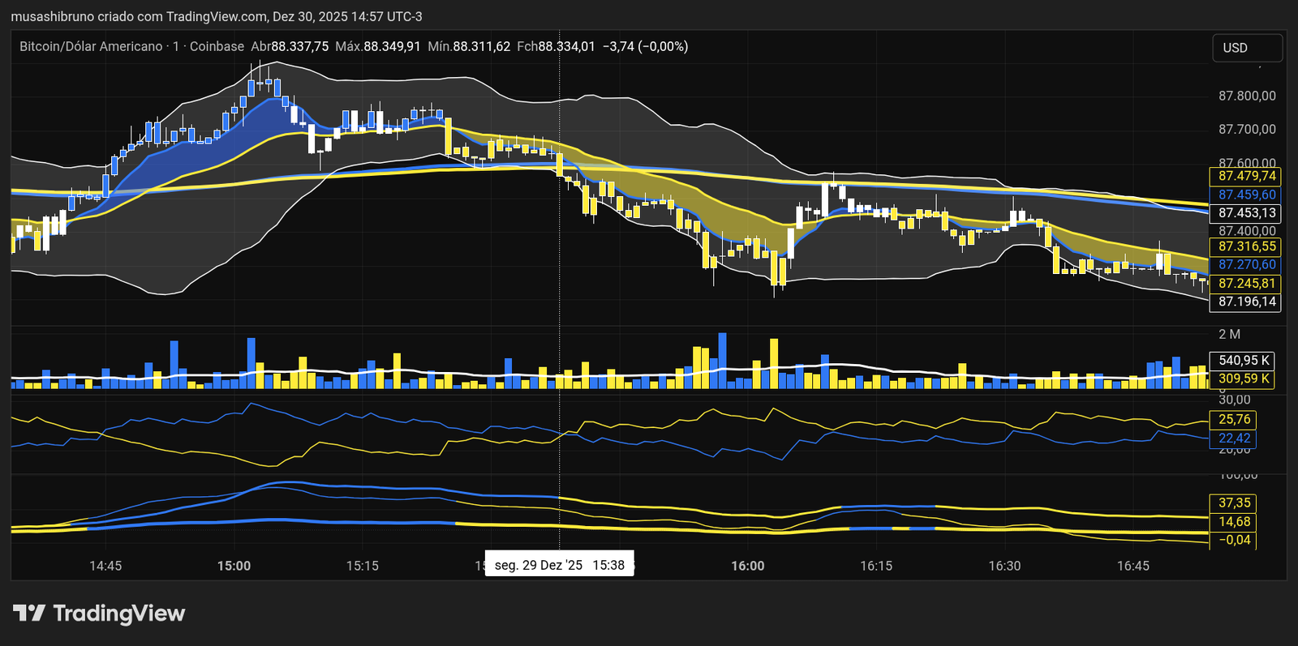The image size is (1298, 646).
Task: Click the white 87.453,13 price label
Action: (1246, 213)
